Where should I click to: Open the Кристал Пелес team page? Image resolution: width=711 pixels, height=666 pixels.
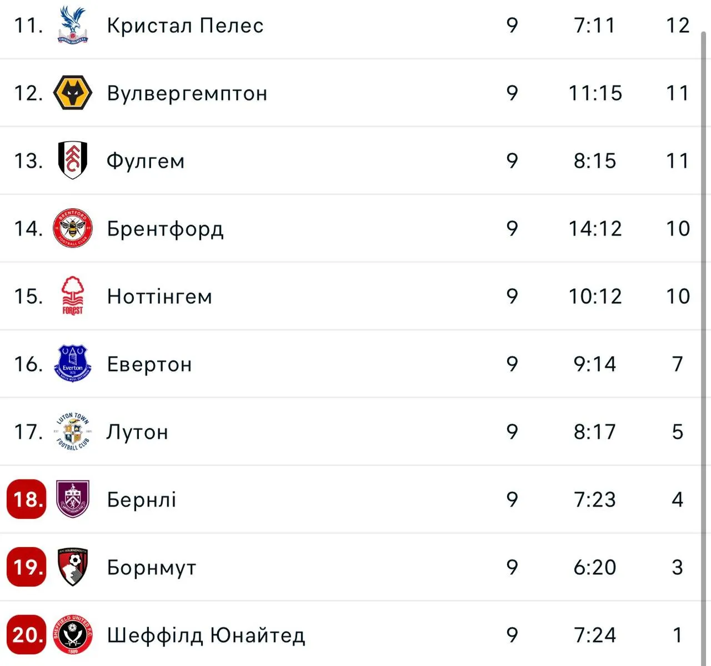click(184, 26)
